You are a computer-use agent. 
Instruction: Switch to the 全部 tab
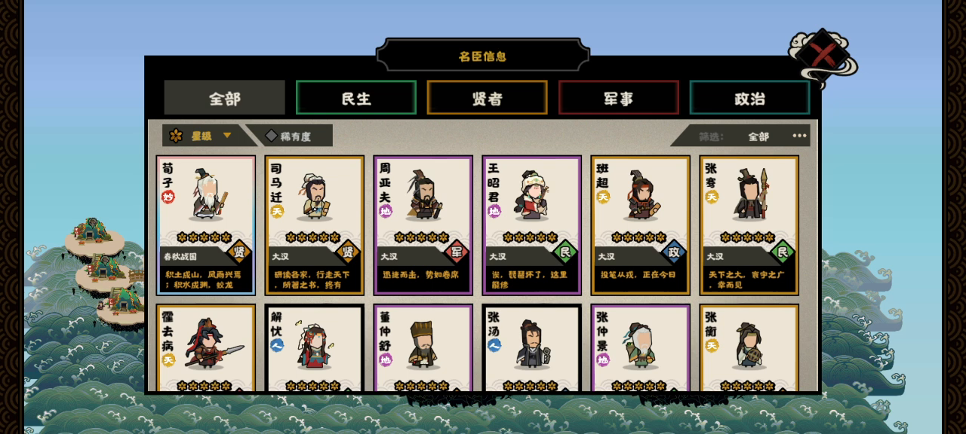click(225, 98)
